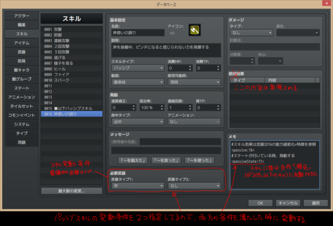The image size is (333, 226).
Task: Switch to the アイテム tab
Action: (x=22, y=43)
